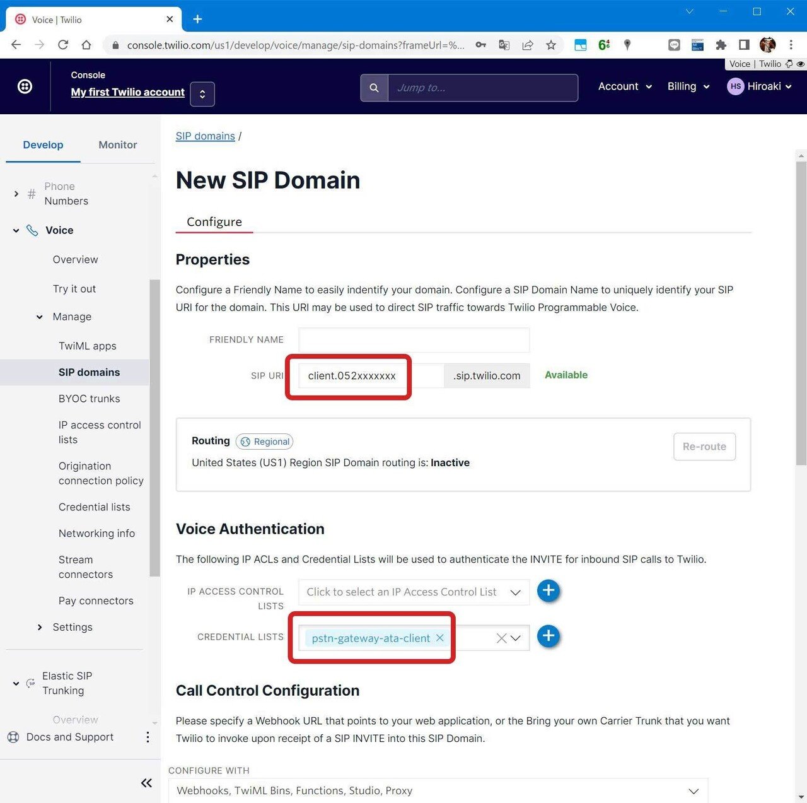The image size is (807, 803).
Task: Expand the Settings subsection
Action: tap(40, 627)
